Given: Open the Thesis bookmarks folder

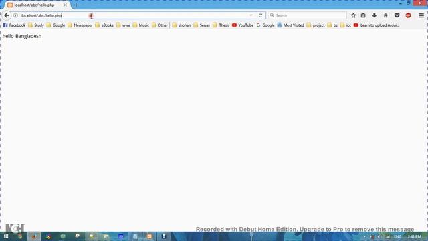Looking at the screenshot, I should coord(221,25).
